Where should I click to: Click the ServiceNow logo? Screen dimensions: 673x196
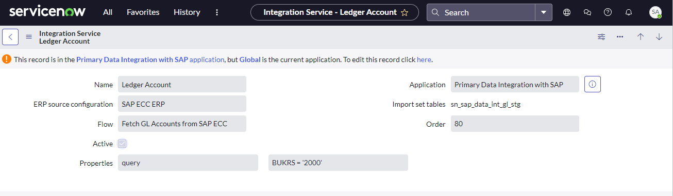tap(47, 12)
